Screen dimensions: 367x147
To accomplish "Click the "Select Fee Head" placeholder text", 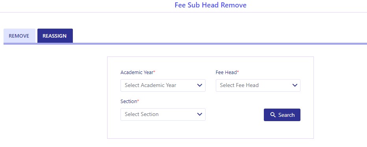I will (x=239, y=85).
